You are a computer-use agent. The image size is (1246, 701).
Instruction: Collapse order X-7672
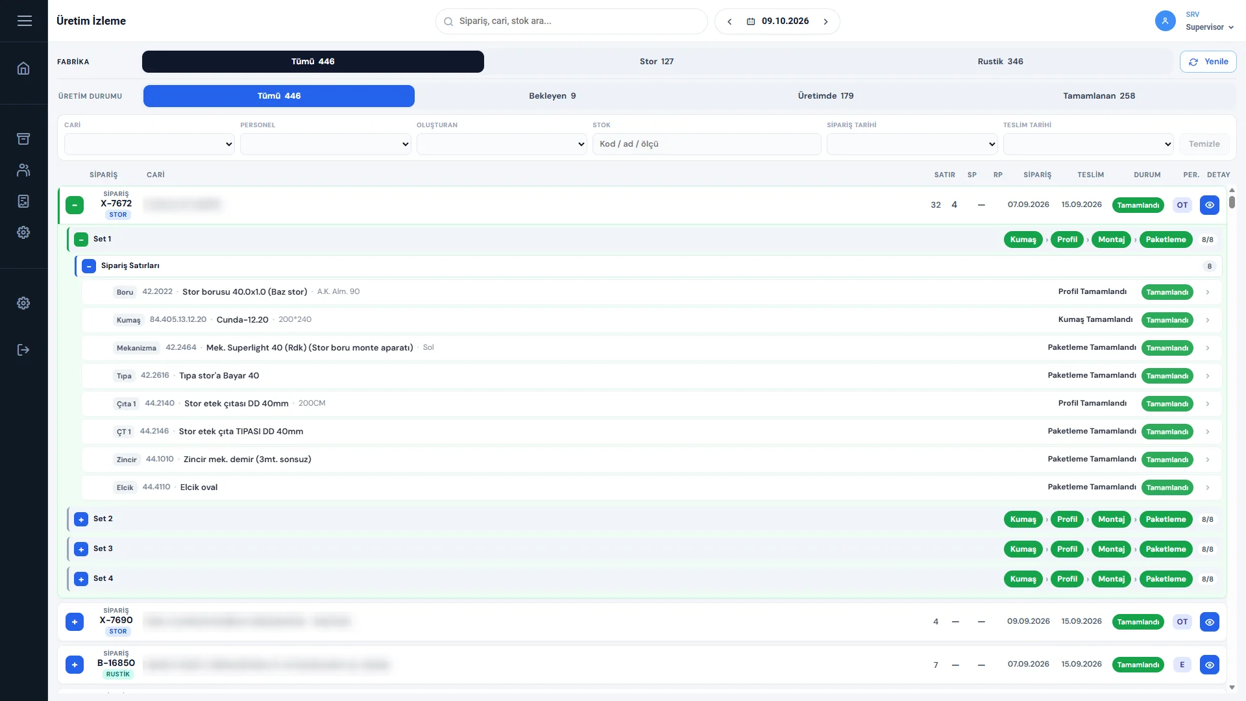coord(75,205)
